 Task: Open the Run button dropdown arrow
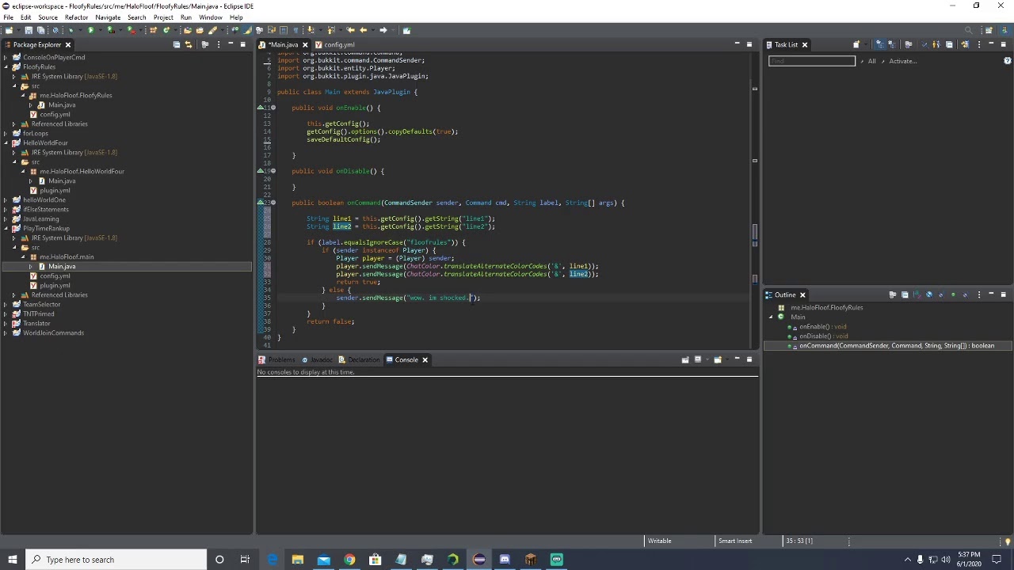coord(101,30)
